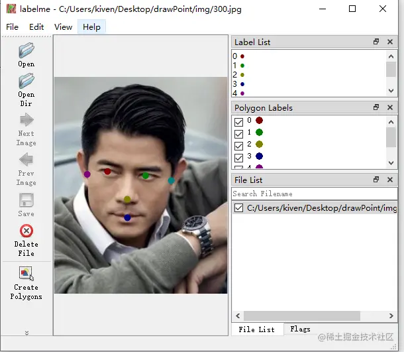
Task: Expand hidden toolbar items chevron
Action: click(26, 333)
